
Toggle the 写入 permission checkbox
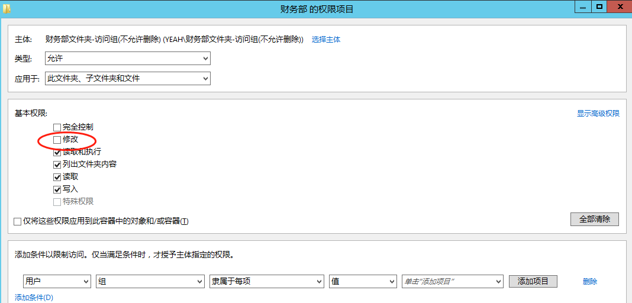pos(57,189)
